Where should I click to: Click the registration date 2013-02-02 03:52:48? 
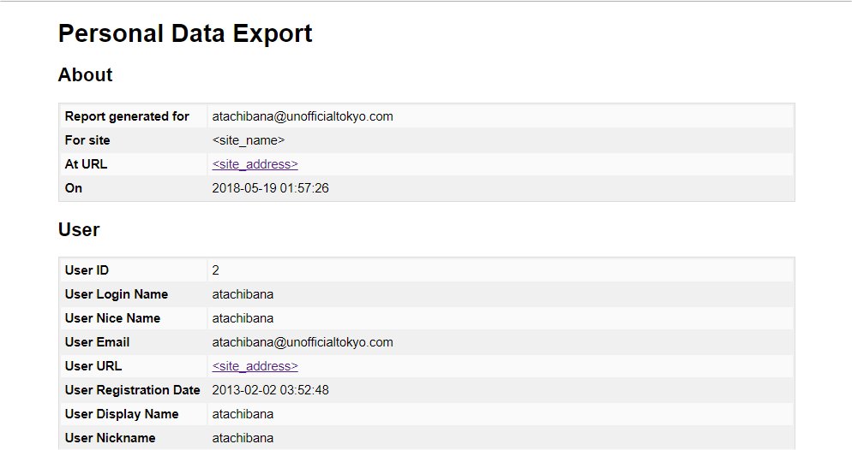[270, 390]
